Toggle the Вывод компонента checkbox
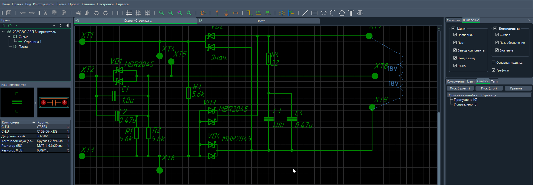The width and height of the screenshot is (533, 185). [x=455, y=50]
